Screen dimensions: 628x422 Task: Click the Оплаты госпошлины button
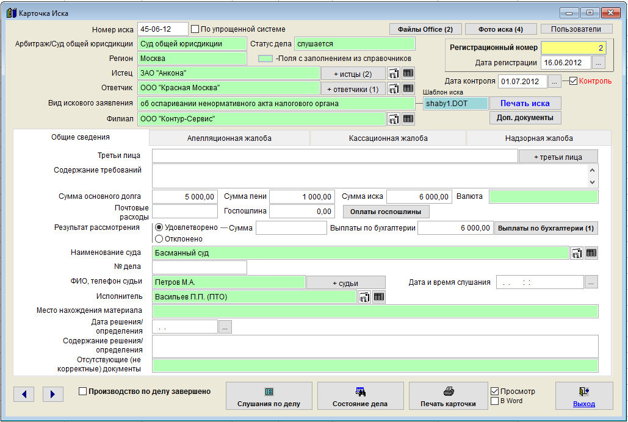pos(386,212)
